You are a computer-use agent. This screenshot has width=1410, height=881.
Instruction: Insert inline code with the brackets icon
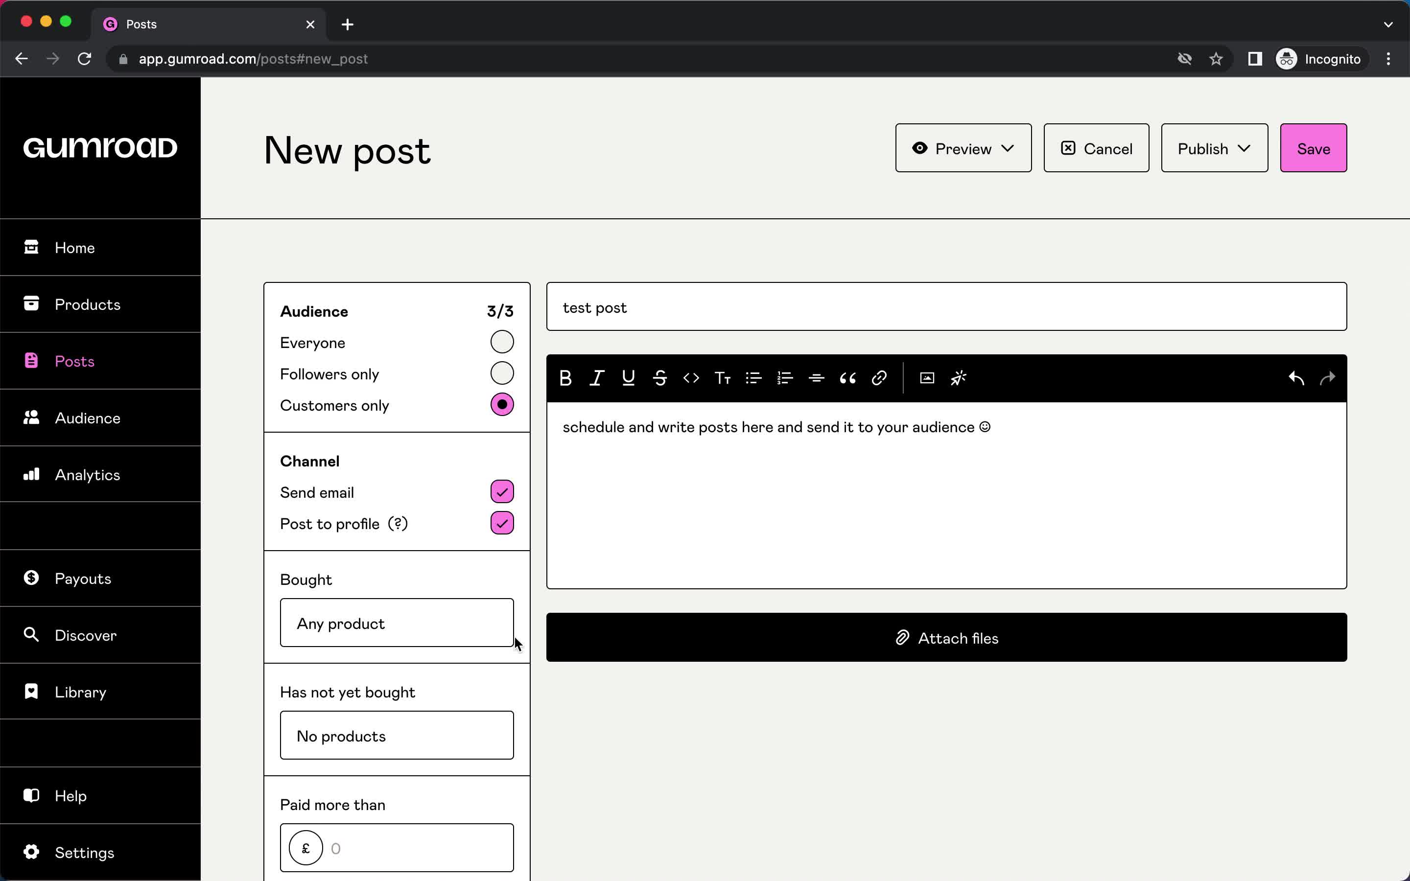click(x=691, y=378)
